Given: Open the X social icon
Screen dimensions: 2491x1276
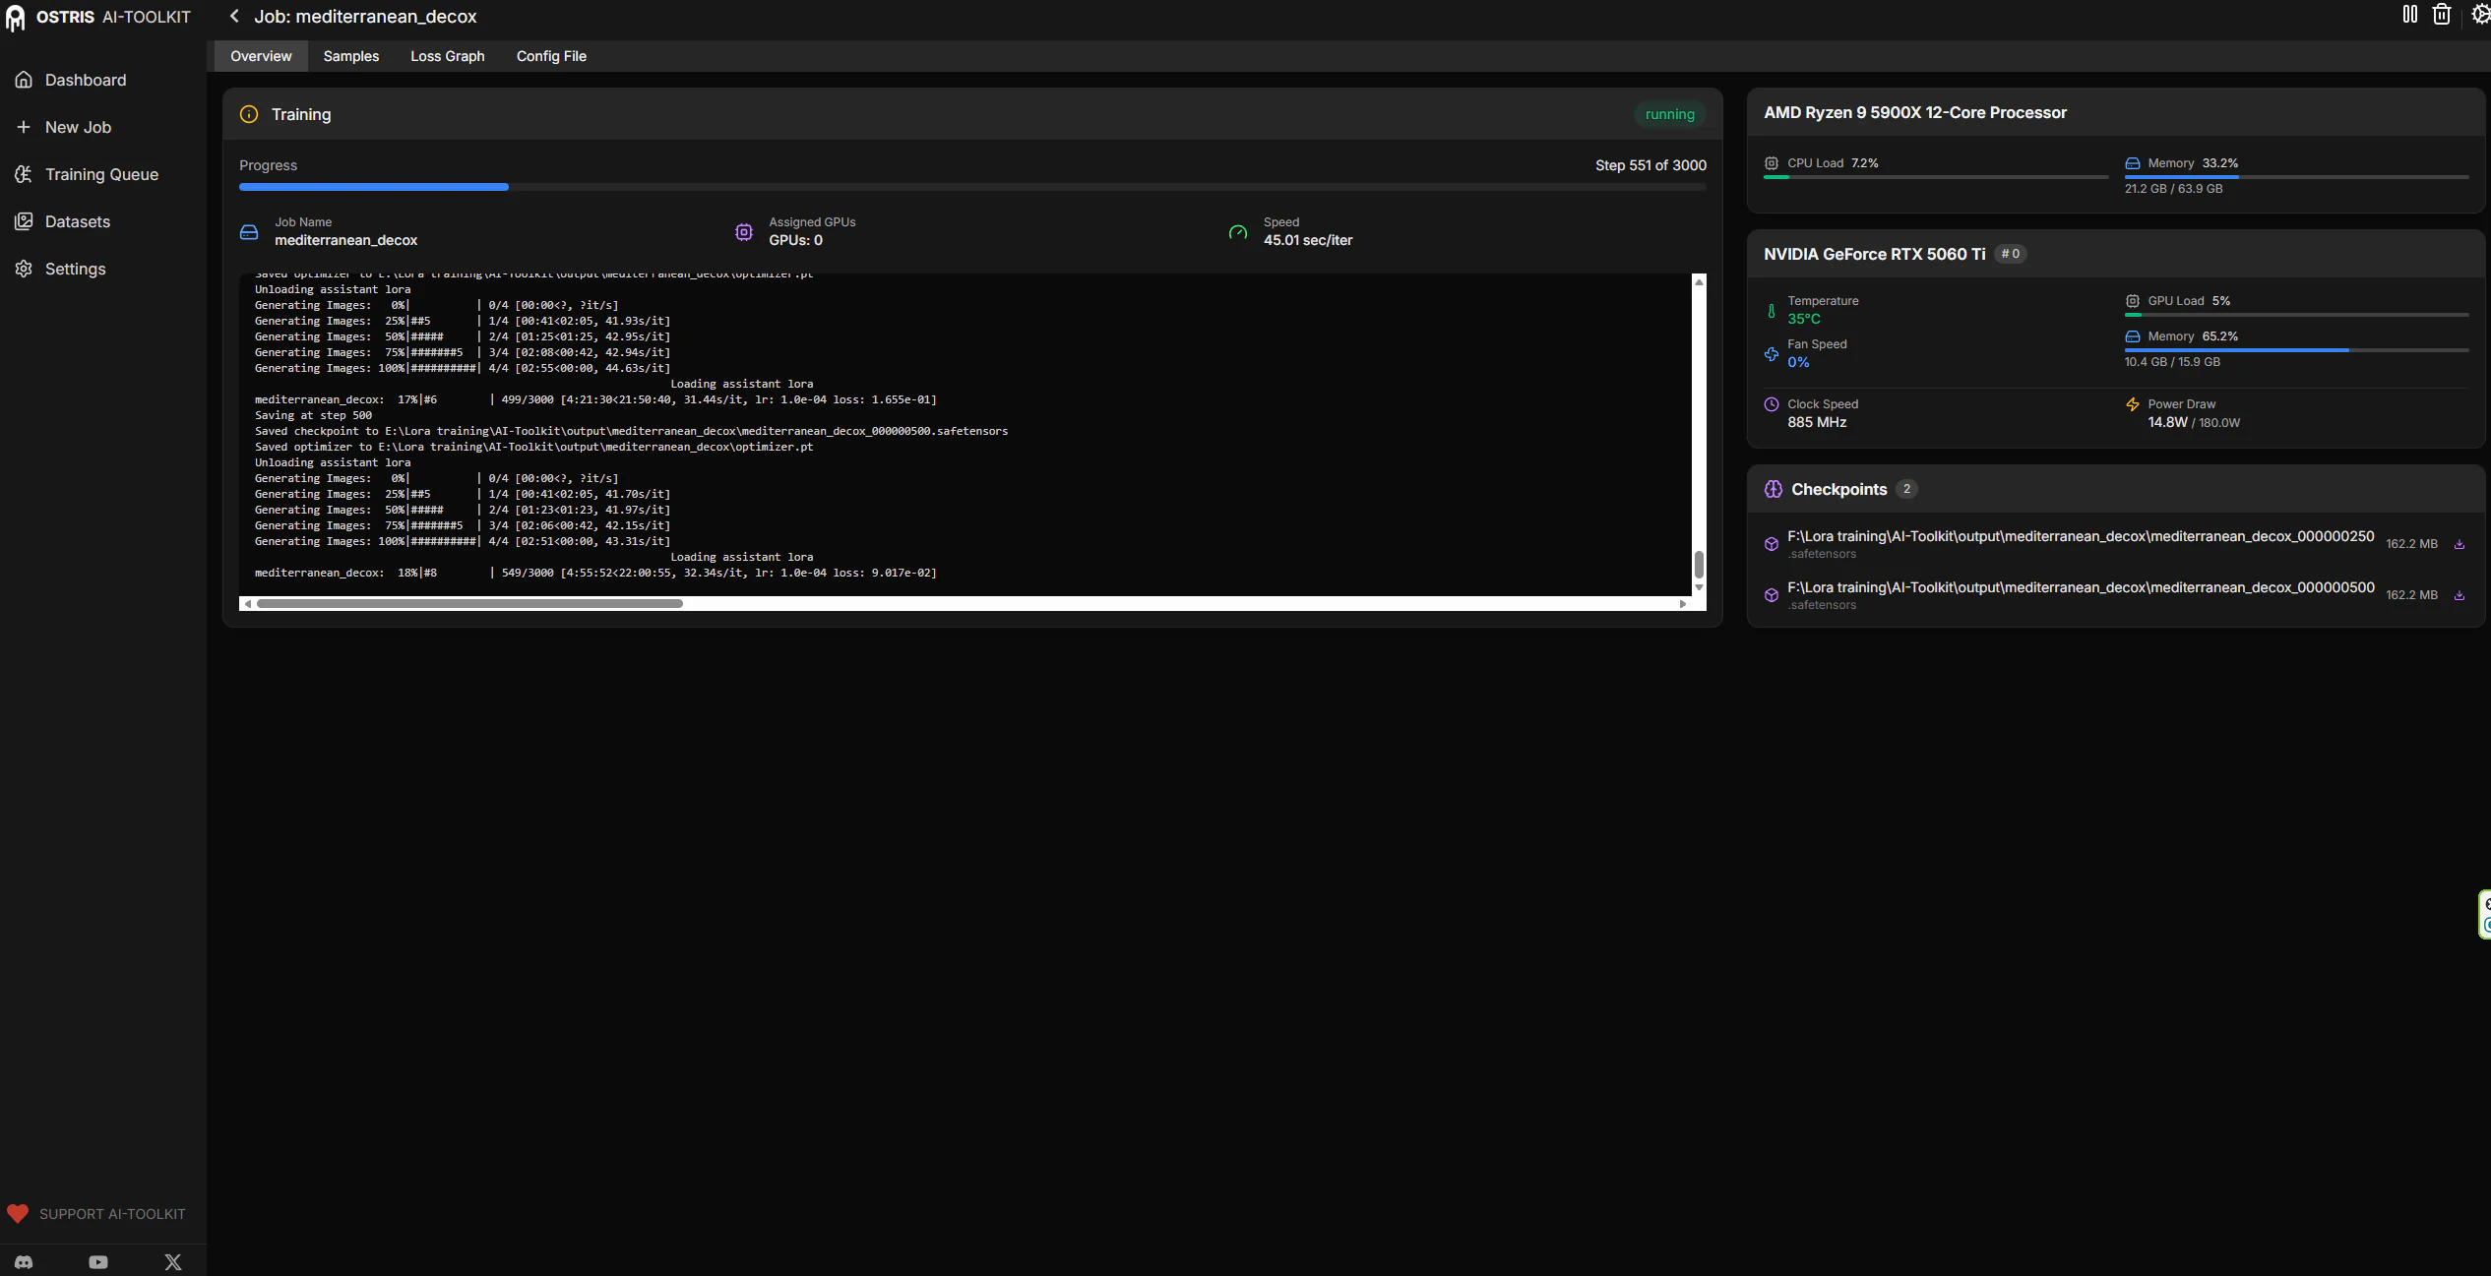Looking at the screenshot, I should 173,1262.
